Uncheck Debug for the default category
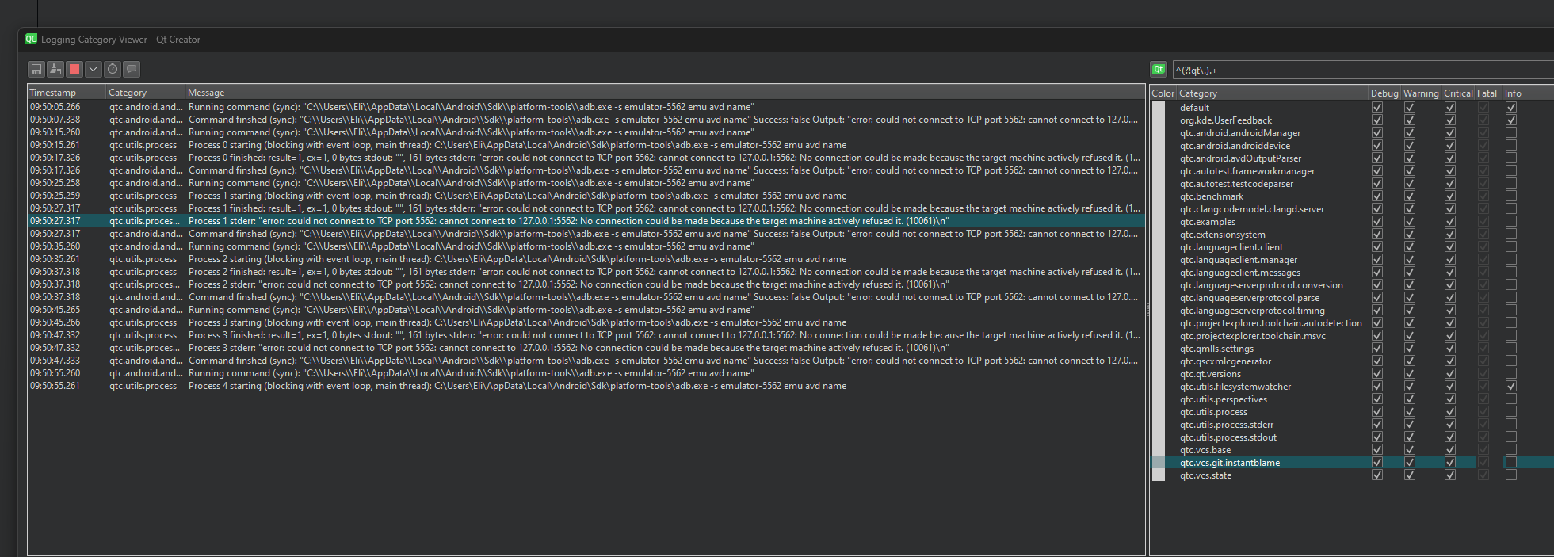This screenshot has width=1554, height=557. pos(1377,108)
